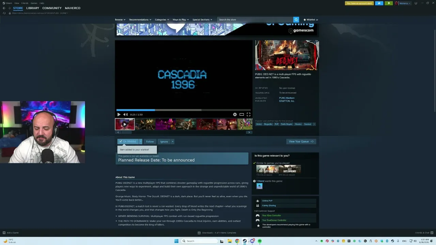
Task: Open the Help menu
Action: [42, 3]
